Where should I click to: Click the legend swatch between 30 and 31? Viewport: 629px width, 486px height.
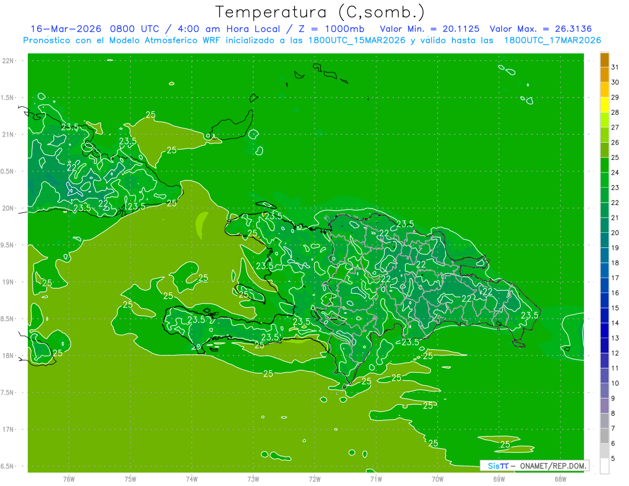(x=604, y=74)
